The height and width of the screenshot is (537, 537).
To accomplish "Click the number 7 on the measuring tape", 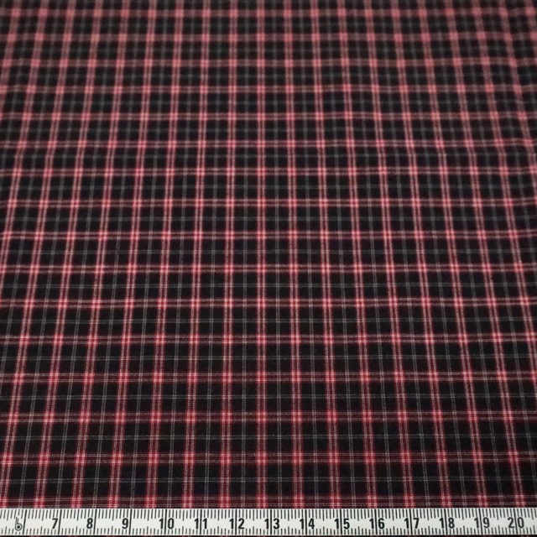I will coord(55,522).
